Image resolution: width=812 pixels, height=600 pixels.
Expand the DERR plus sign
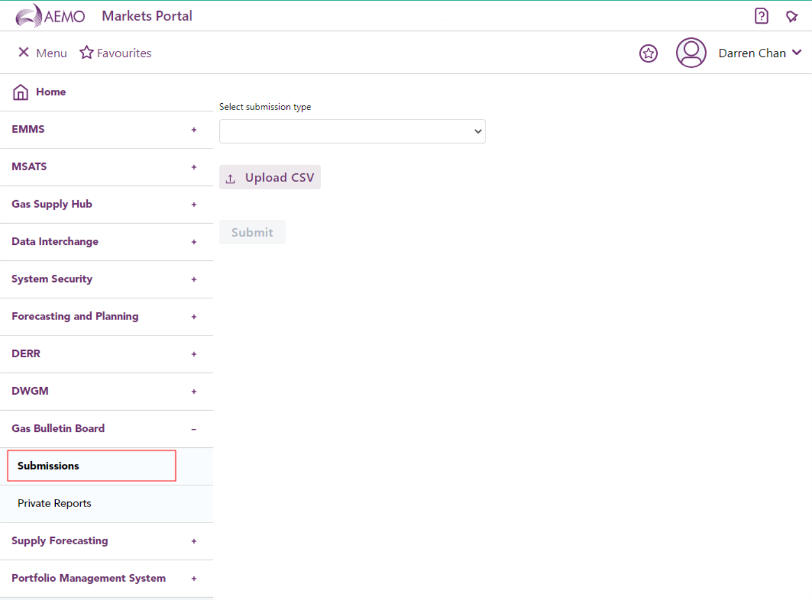click(x=194, y=354)
